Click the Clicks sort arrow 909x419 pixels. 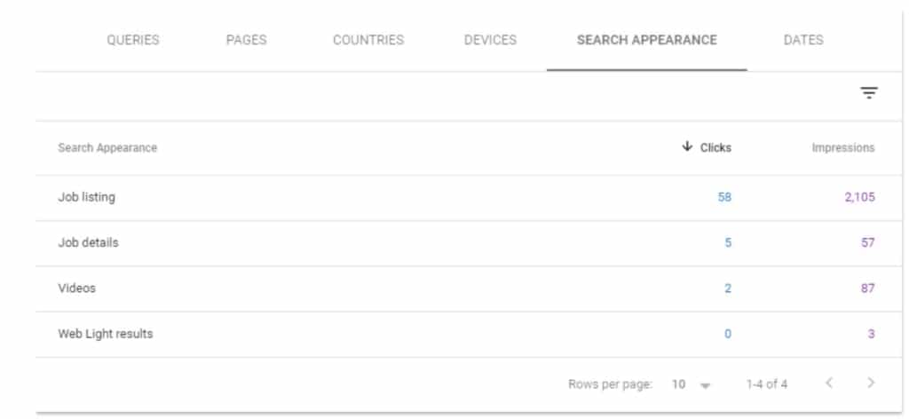[687, 147]
